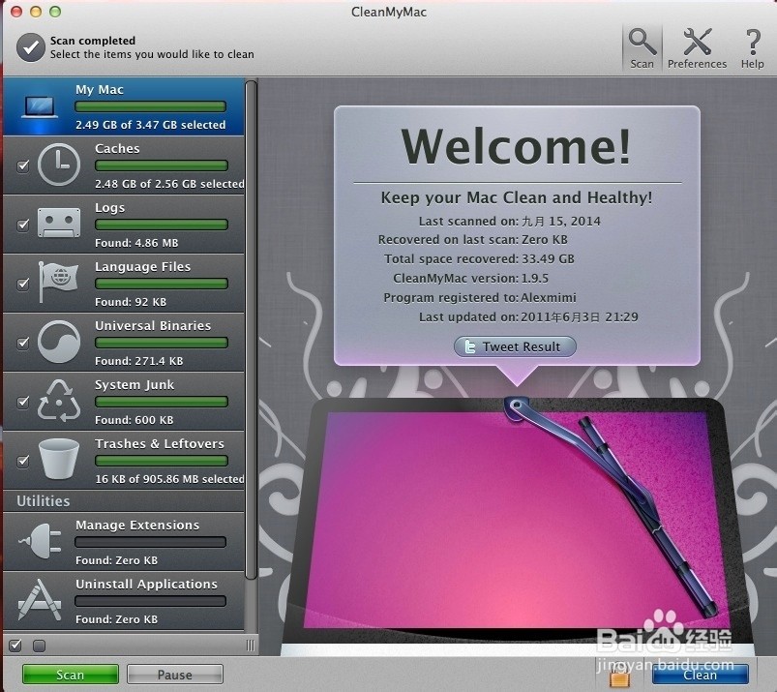Click the 'Total space recovered: 33.49 GB' text
Viewport: 777px width, 692px height.
(x=479, y=258)
